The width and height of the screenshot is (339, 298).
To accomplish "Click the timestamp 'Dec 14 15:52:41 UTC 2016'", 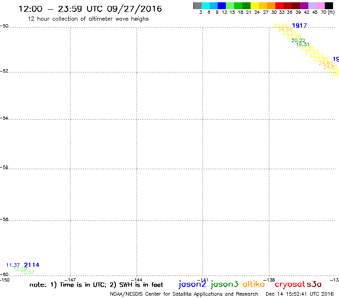I will click(300, 294).
